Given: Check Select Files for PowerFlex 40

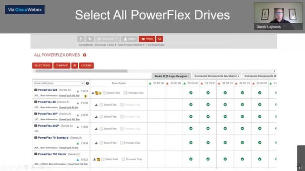Looking at the screenshot, I should 102,105.
